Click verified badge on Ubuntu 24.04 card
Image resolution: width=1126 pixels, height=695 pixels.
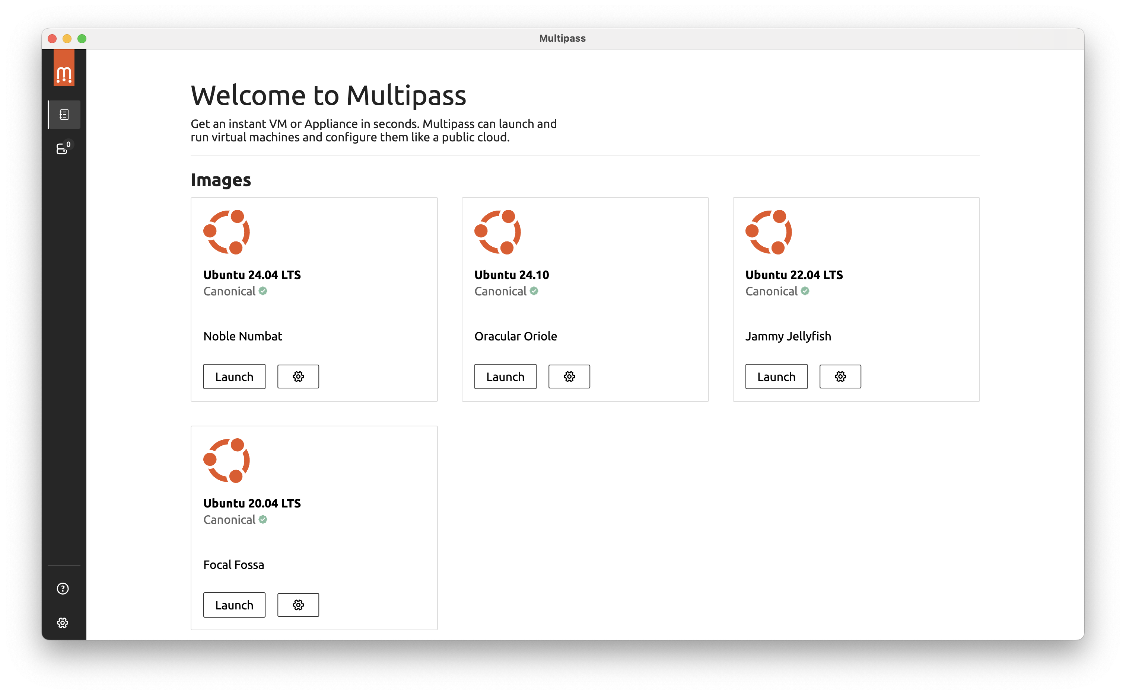263,291
